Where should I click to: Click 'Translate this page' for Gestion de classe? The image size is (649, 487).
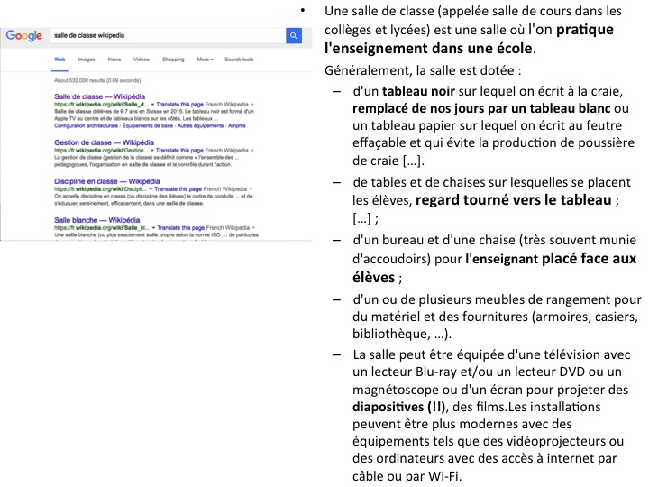pos(179,151)
